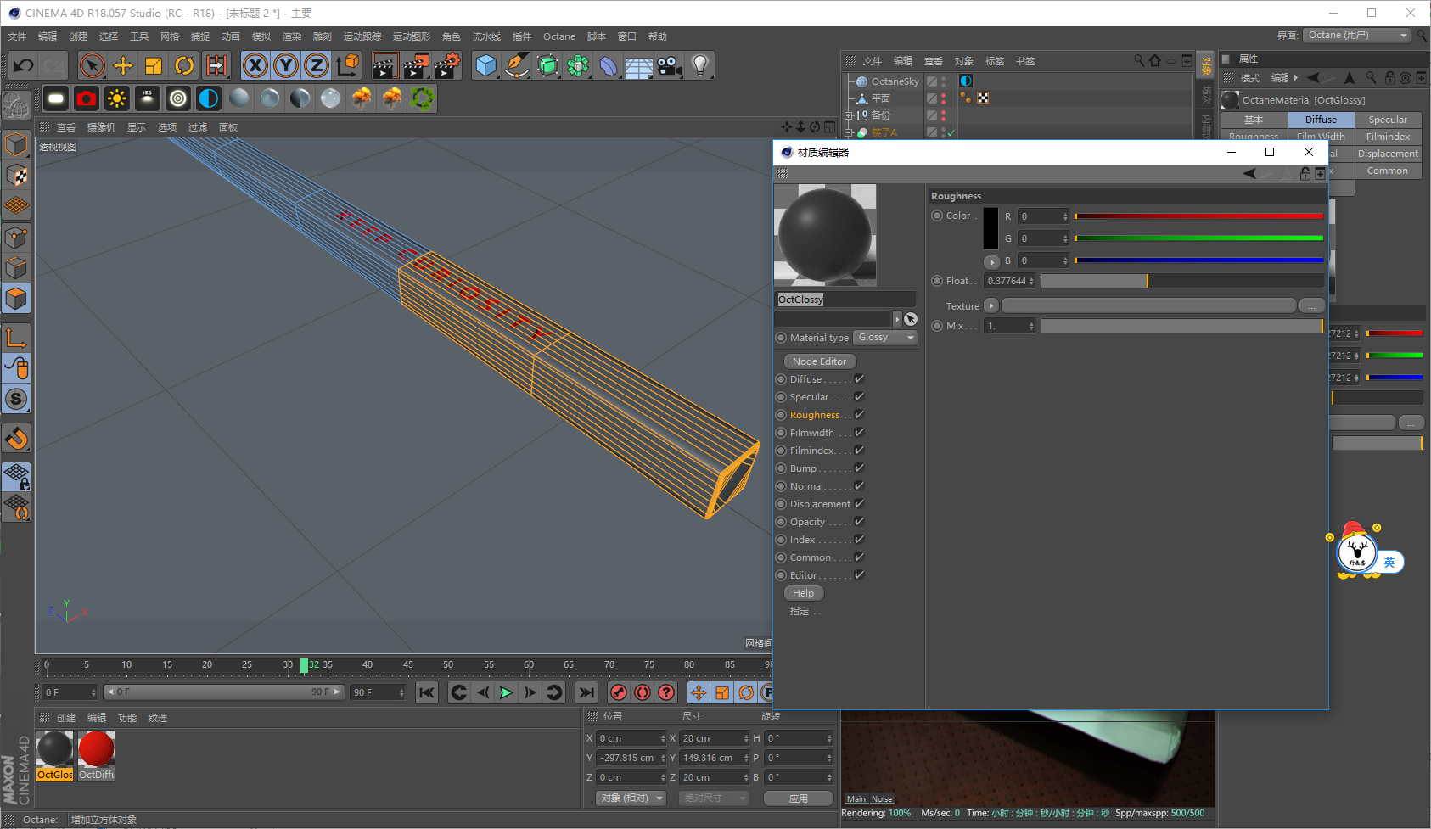Click the Octane sun daylight icon

(117, 98)
